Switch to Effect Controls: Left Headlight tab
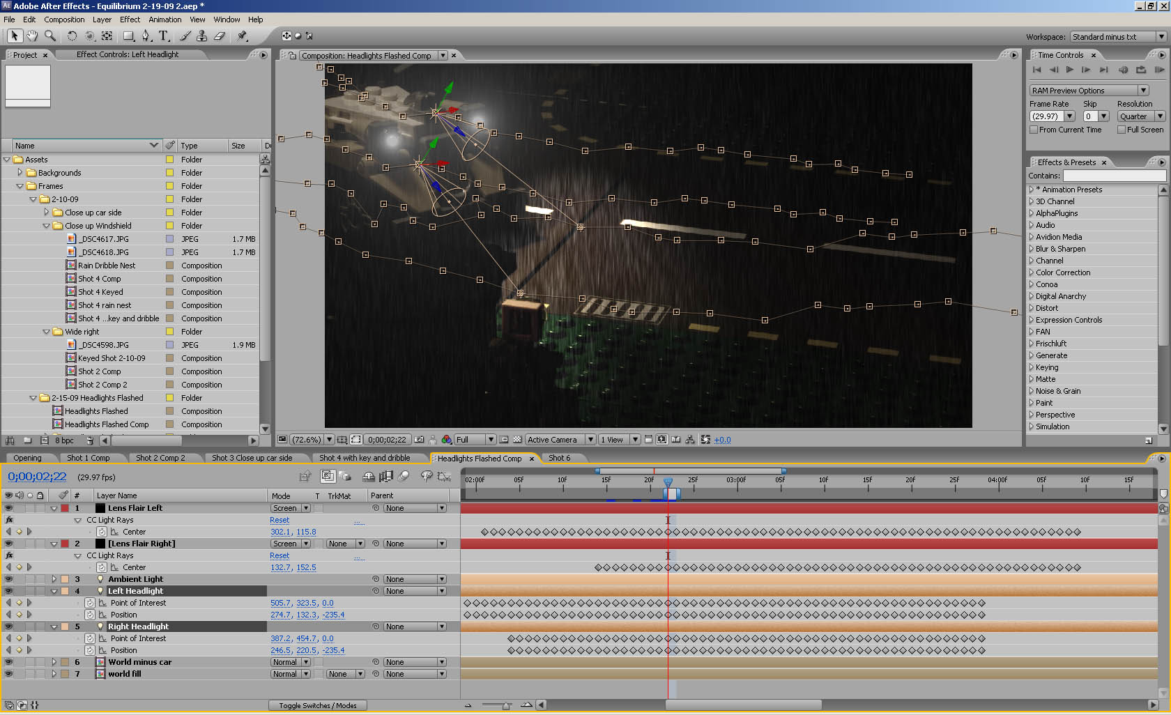The height and width of the screenshot is (715, 1171). 128,54
